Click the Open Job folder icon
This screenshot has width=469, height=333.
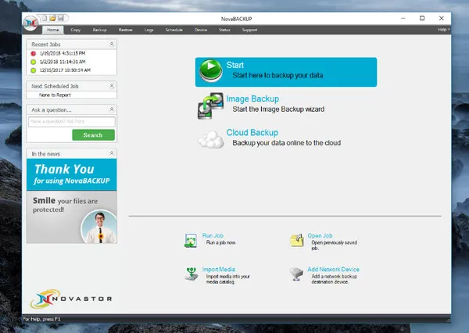[297, 240]
